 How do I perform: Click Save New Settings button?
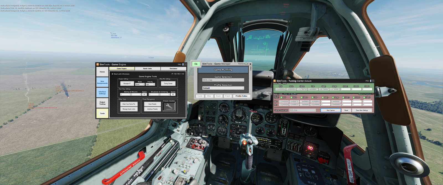point(362,110)
